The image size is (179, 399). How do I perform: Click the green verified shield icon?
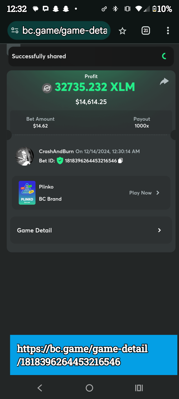(x=60, y=161)
